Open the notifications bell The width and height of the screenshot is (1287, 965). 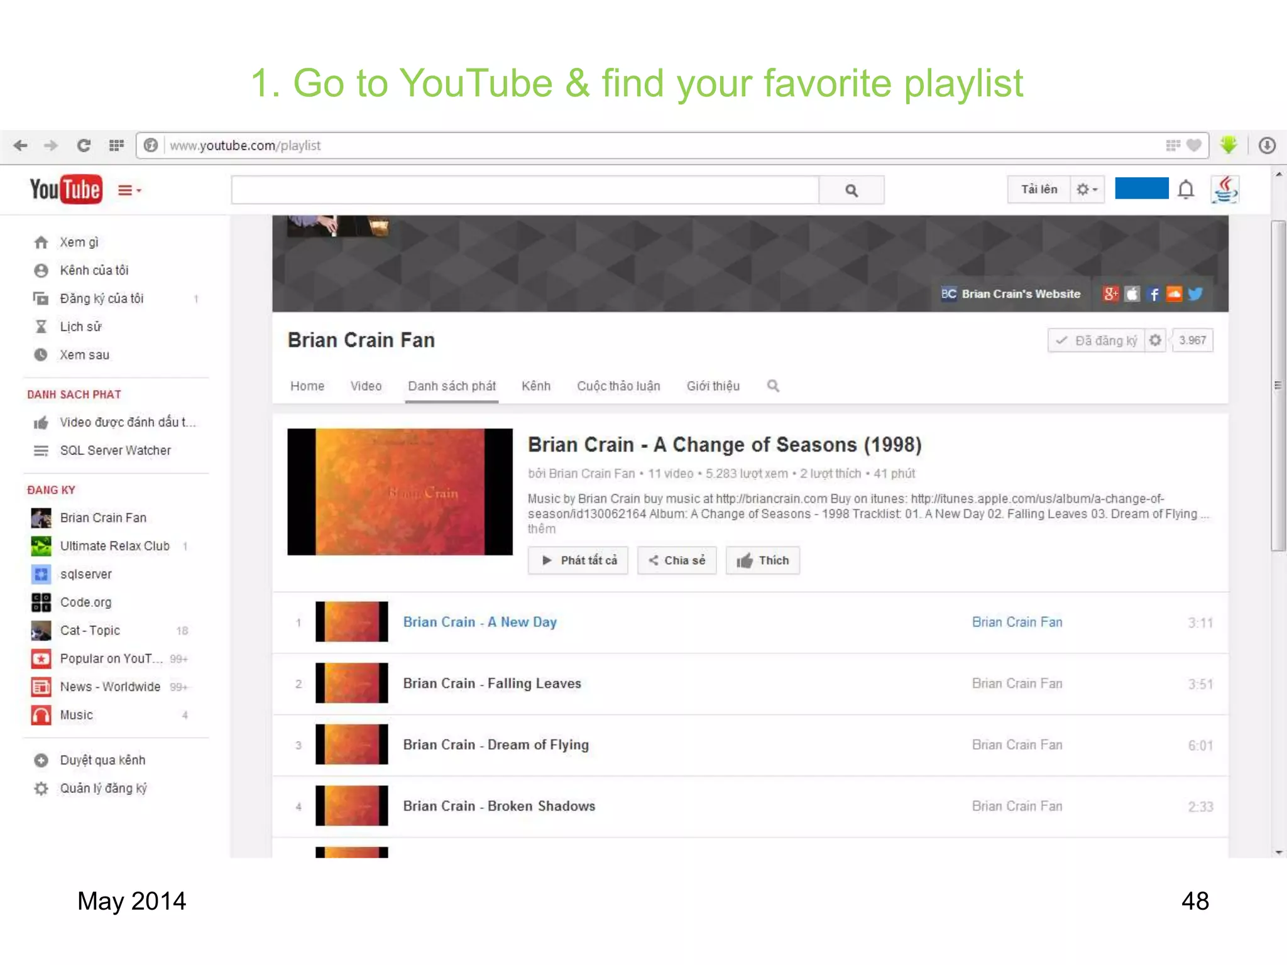(1186, 189)
